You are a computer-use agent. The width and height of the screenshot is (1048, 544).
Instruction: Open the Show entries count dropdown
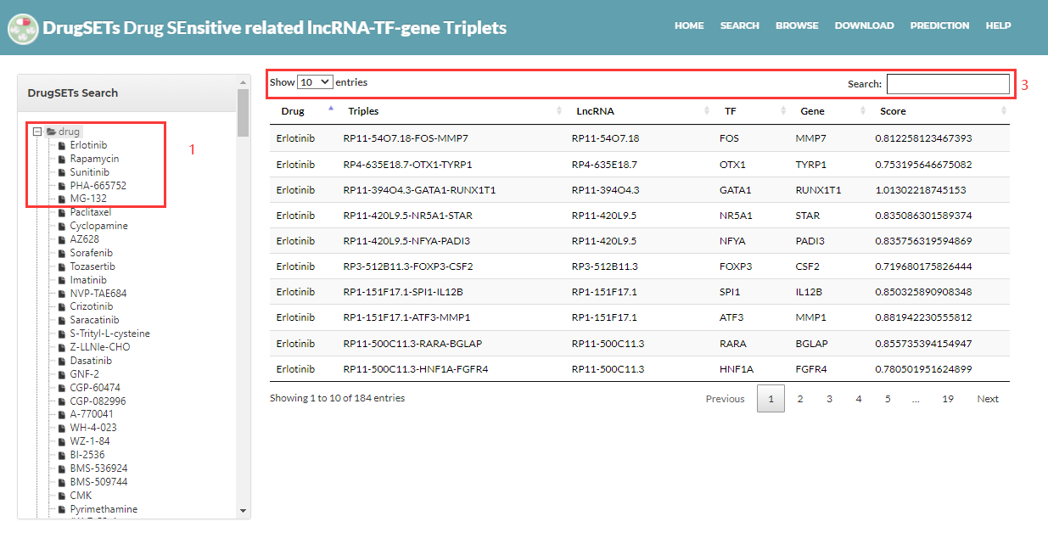coord(315,82)
